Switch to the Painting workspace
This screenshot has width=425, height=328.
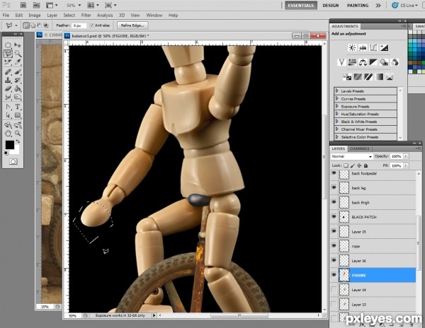pyautogui.click(x=358, y=6)
